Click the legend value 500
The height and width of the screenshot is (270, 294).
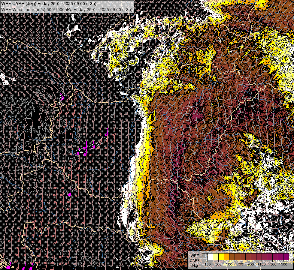click(229, 264)
